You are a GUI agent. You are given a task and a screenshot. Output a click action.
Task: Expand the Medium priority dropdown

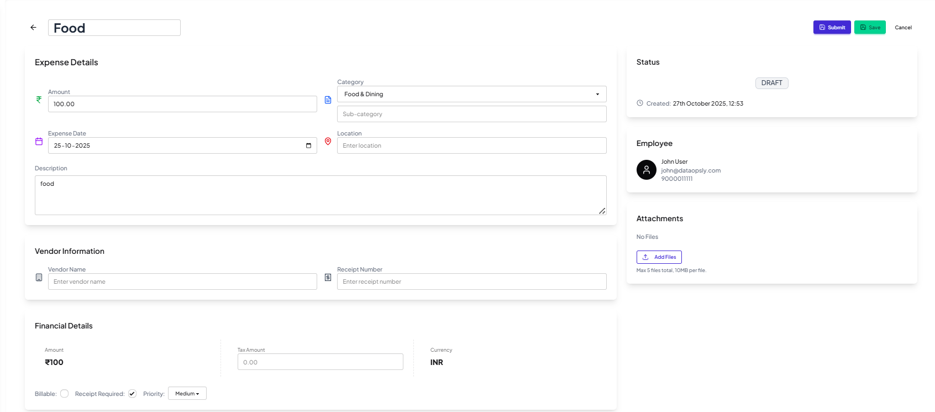click(187, 394)
